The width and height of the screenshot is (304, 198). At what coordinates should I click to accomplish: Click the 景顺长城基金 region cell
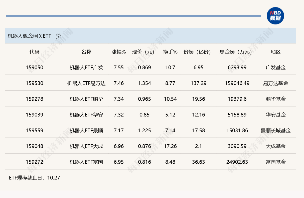[x=275, y=130]
